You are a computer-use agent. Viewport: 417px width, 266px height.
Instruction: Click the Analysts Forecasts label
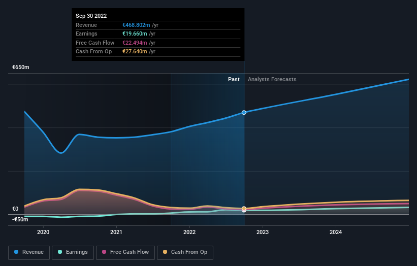pyautogui.click(x=272, y=80)
